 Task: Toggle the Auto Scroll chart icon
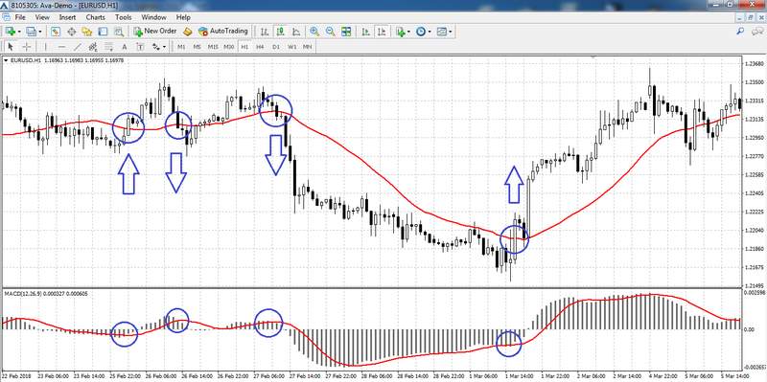(366, 32)
